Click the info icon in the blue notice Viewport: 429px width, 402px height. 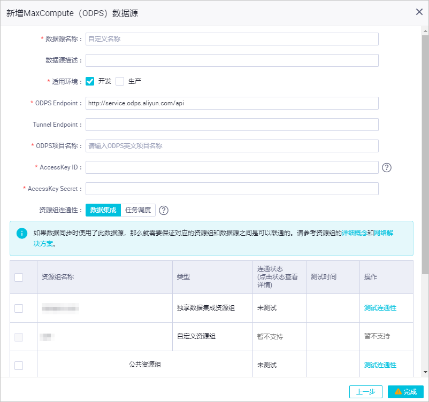[22, 233]
